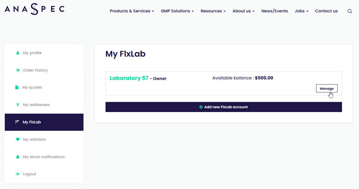Open the Laboratory 57 link
The width and height of the screenshot is (359, 189).
[x=129, y=78]
